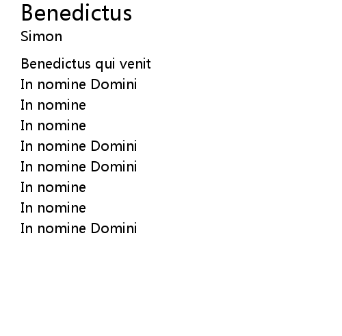
Task: Click the second short "In nomine" line
Action: pyautogui.click(x=53, y=125)
